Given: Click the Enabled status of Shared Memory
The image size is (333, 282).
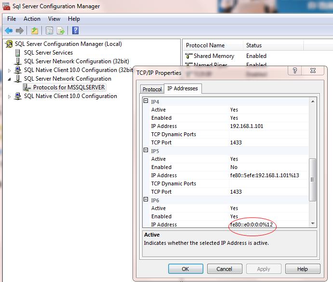Looking at the screenshot, I should (x=256, y=56).
